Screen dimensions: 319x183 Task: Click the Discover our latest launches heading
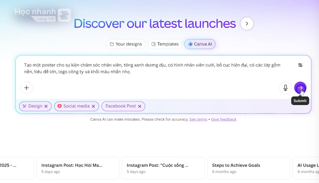point(155,24)
